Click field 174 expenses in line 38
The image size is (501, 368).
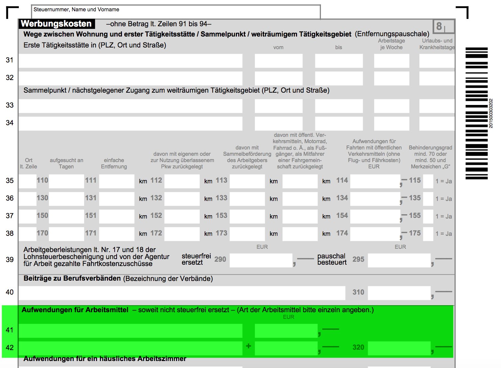coord(375,234)
